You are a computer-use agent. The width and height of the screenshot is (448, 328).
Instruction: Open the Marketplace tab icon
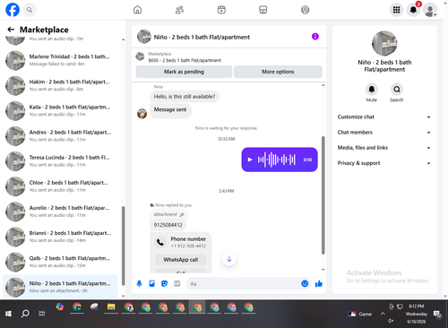pos(263,10)
